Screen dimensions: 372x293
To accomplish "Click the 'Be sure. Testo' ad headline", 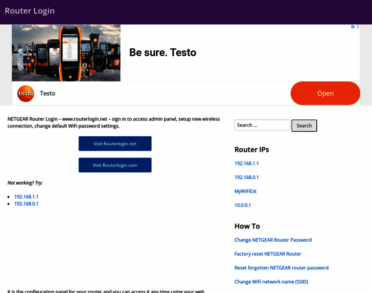I will (163, 53).
